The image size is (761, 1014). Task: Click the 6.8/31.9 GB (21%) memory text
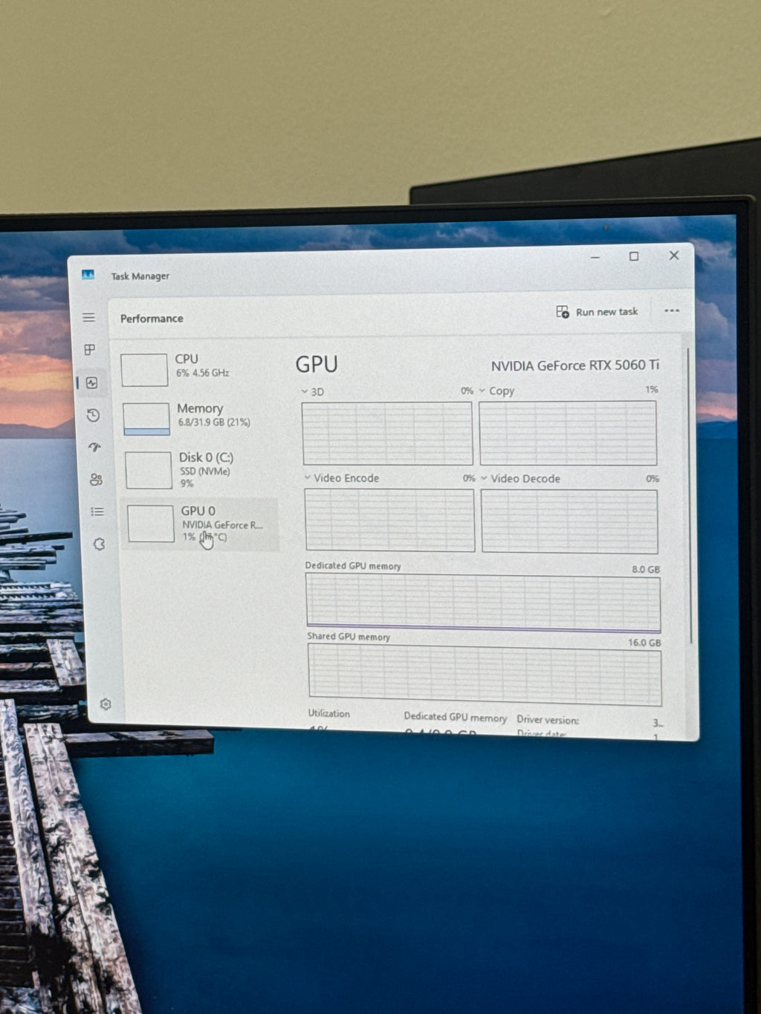coord(214,422)
